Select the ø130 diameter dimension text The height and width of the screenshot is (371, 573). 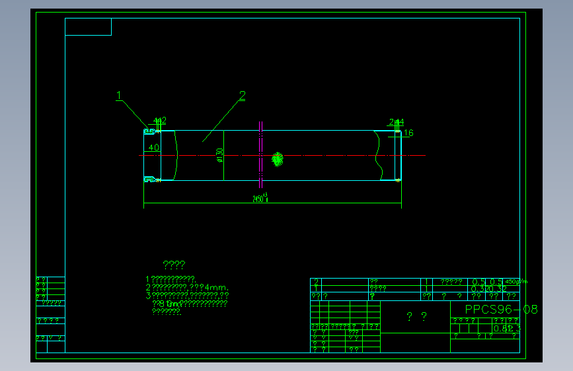point(219,156)
